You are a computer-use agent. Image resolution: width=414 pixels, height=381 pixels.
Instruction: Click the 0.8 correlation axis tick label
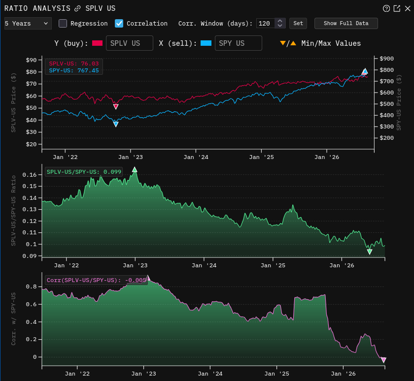tap(31, 286)
